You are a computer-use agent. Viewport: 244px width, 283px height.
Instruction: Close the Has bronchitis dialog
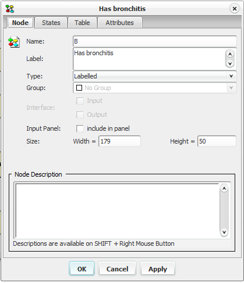pos(235,9)
